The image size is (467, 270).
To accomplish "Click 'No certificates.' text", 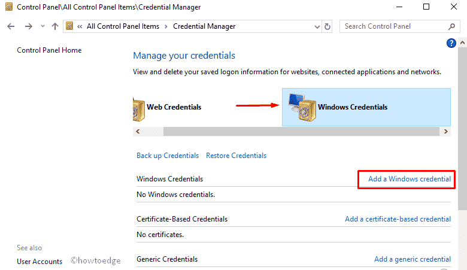I will click(x=160, y=235).
